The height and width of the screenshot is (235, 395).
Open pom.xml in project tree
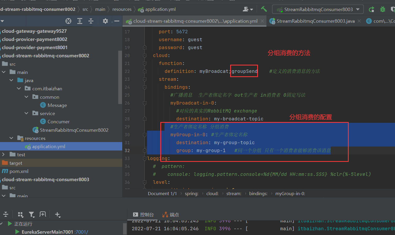(x=15, y=171)
